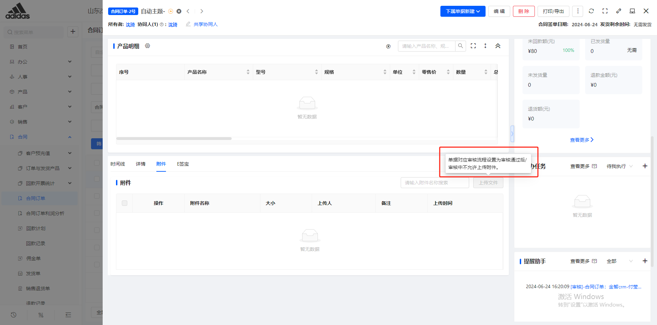Focus the sidebar 搜索菜单 field

pos(34,32)
